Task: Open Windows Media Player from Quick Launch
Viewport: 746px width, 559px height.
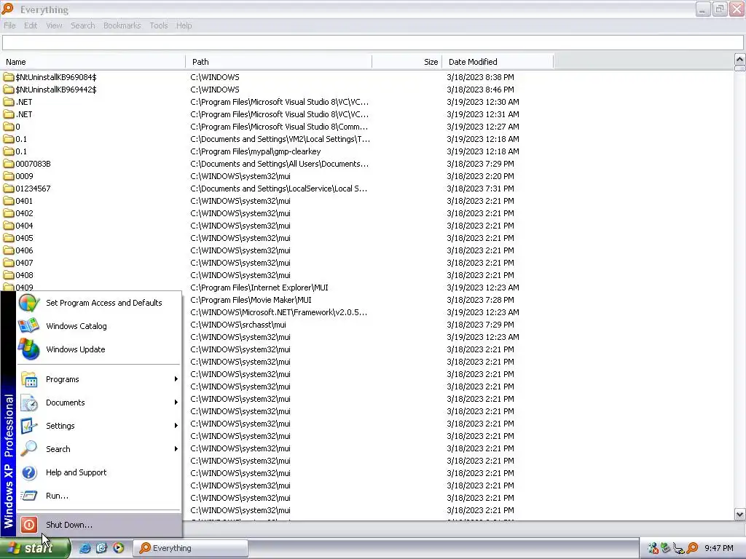Action: [x=118, y=548]
